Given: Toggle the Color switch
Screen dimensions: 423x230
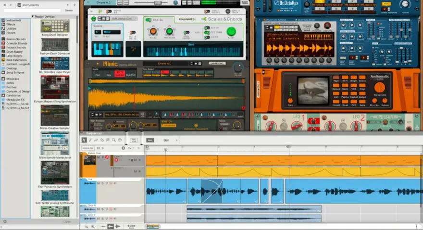Looking at the screenshot, I should coord(207,37).
